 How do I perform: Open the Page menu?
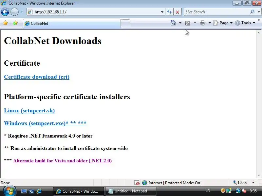click(223, 23)
